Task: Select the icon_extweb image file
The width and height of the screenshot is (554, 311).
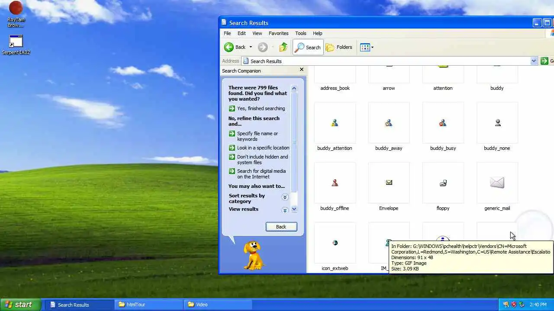Action: [x=335, y=243]
